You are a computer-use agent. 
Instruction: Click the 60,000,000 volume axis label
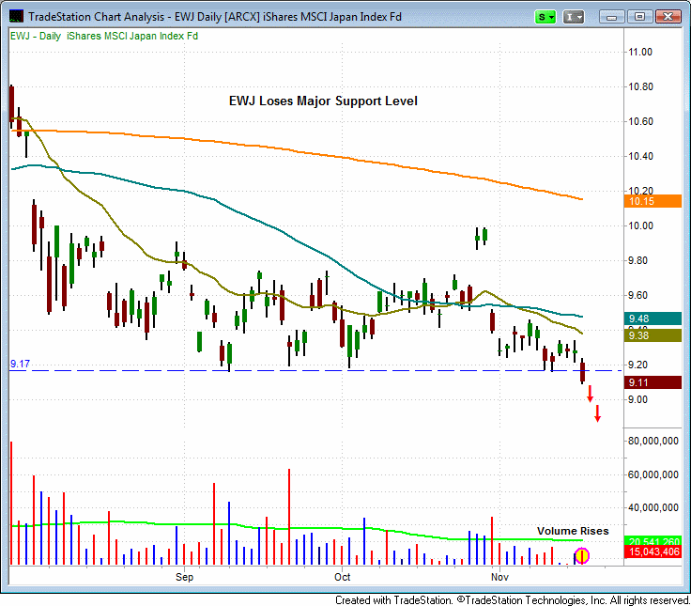pyautogui.click(x=653, y=475)
